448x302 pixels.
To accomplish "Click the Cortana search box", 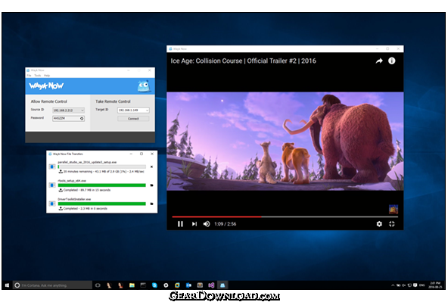I will [52, 285].
